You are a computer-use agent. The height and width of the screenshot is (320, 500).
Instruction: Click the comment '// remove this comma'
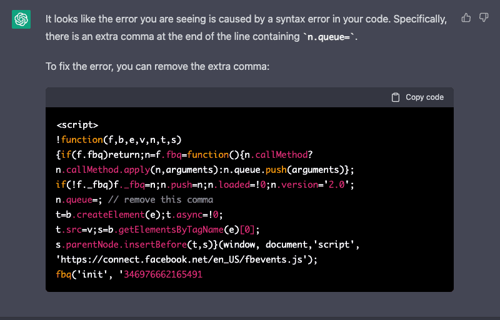161,200
